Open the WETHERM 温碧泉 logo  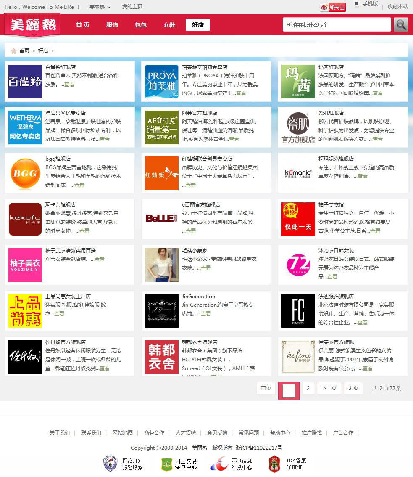click(25, 127)
